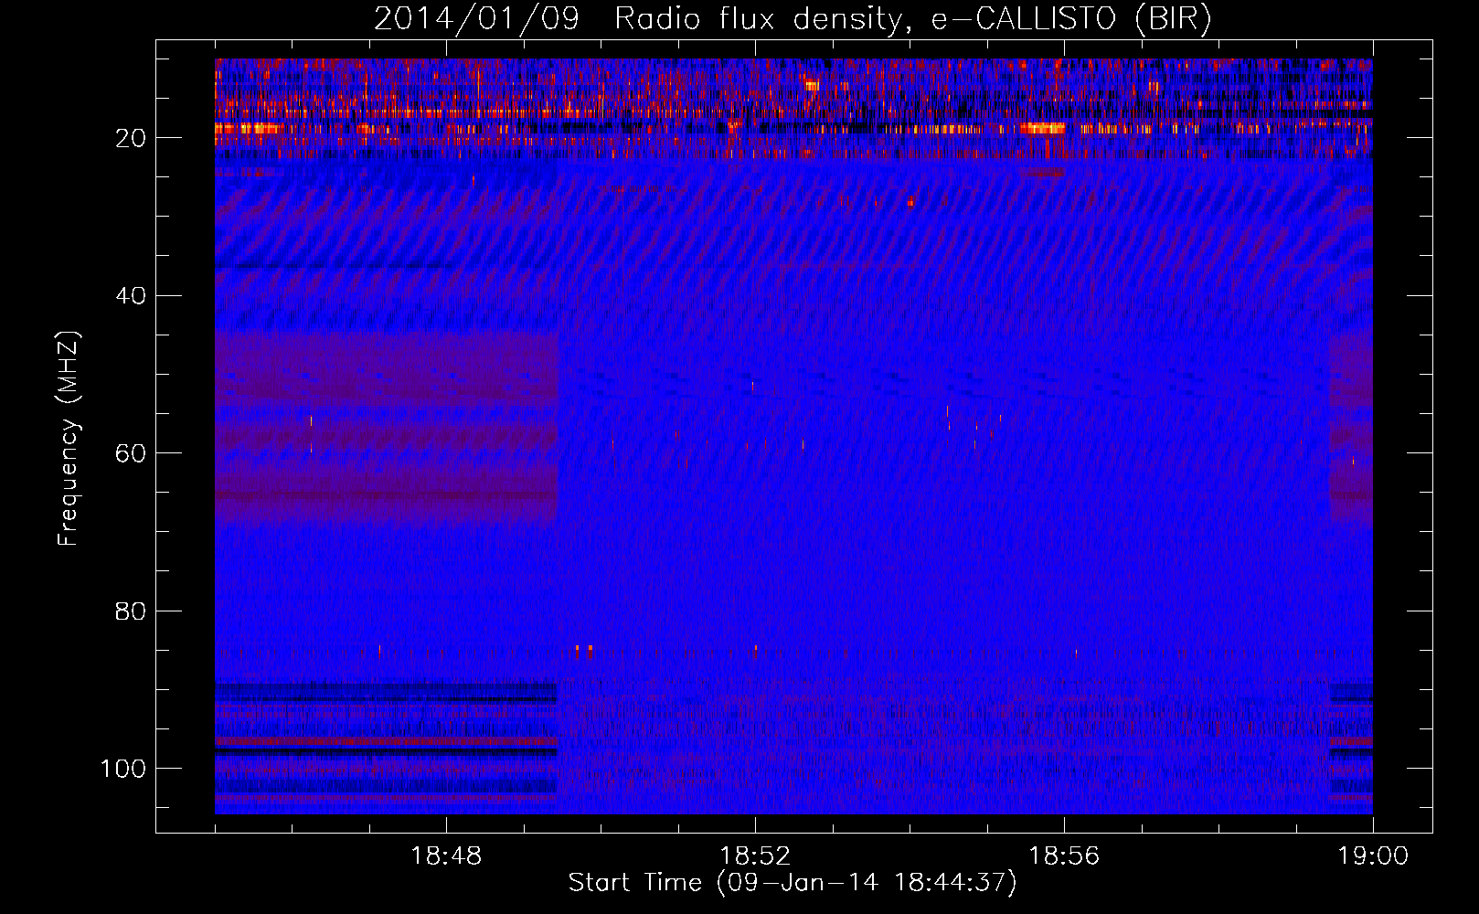1479x914 pixels.
Task: Click the plot title '2014/01/09 Radio flux density'
Action: (793, 18)
